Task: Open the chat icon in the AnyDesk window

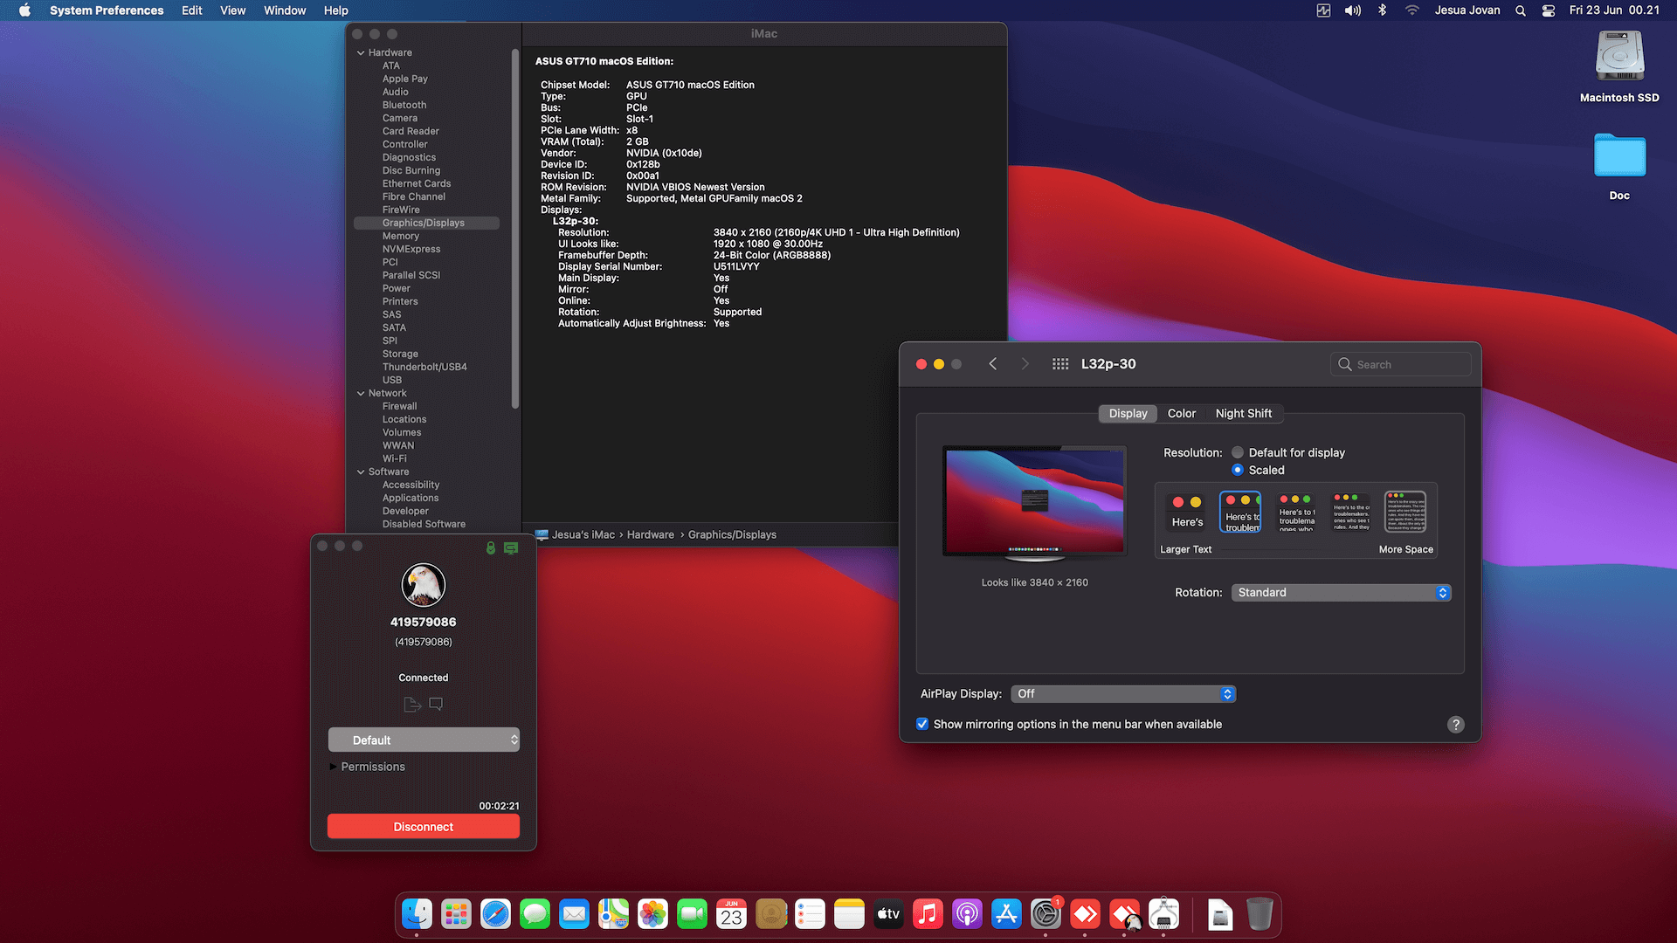Action: [435, 704]
